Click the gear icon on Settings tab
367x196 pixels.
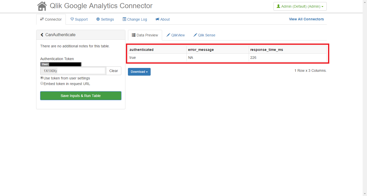[x=98, y=19]
